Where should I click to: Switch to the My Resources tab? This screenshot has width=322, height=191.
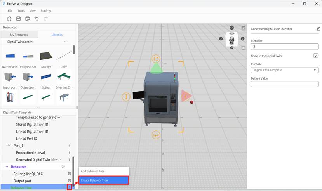pos(19,35)
